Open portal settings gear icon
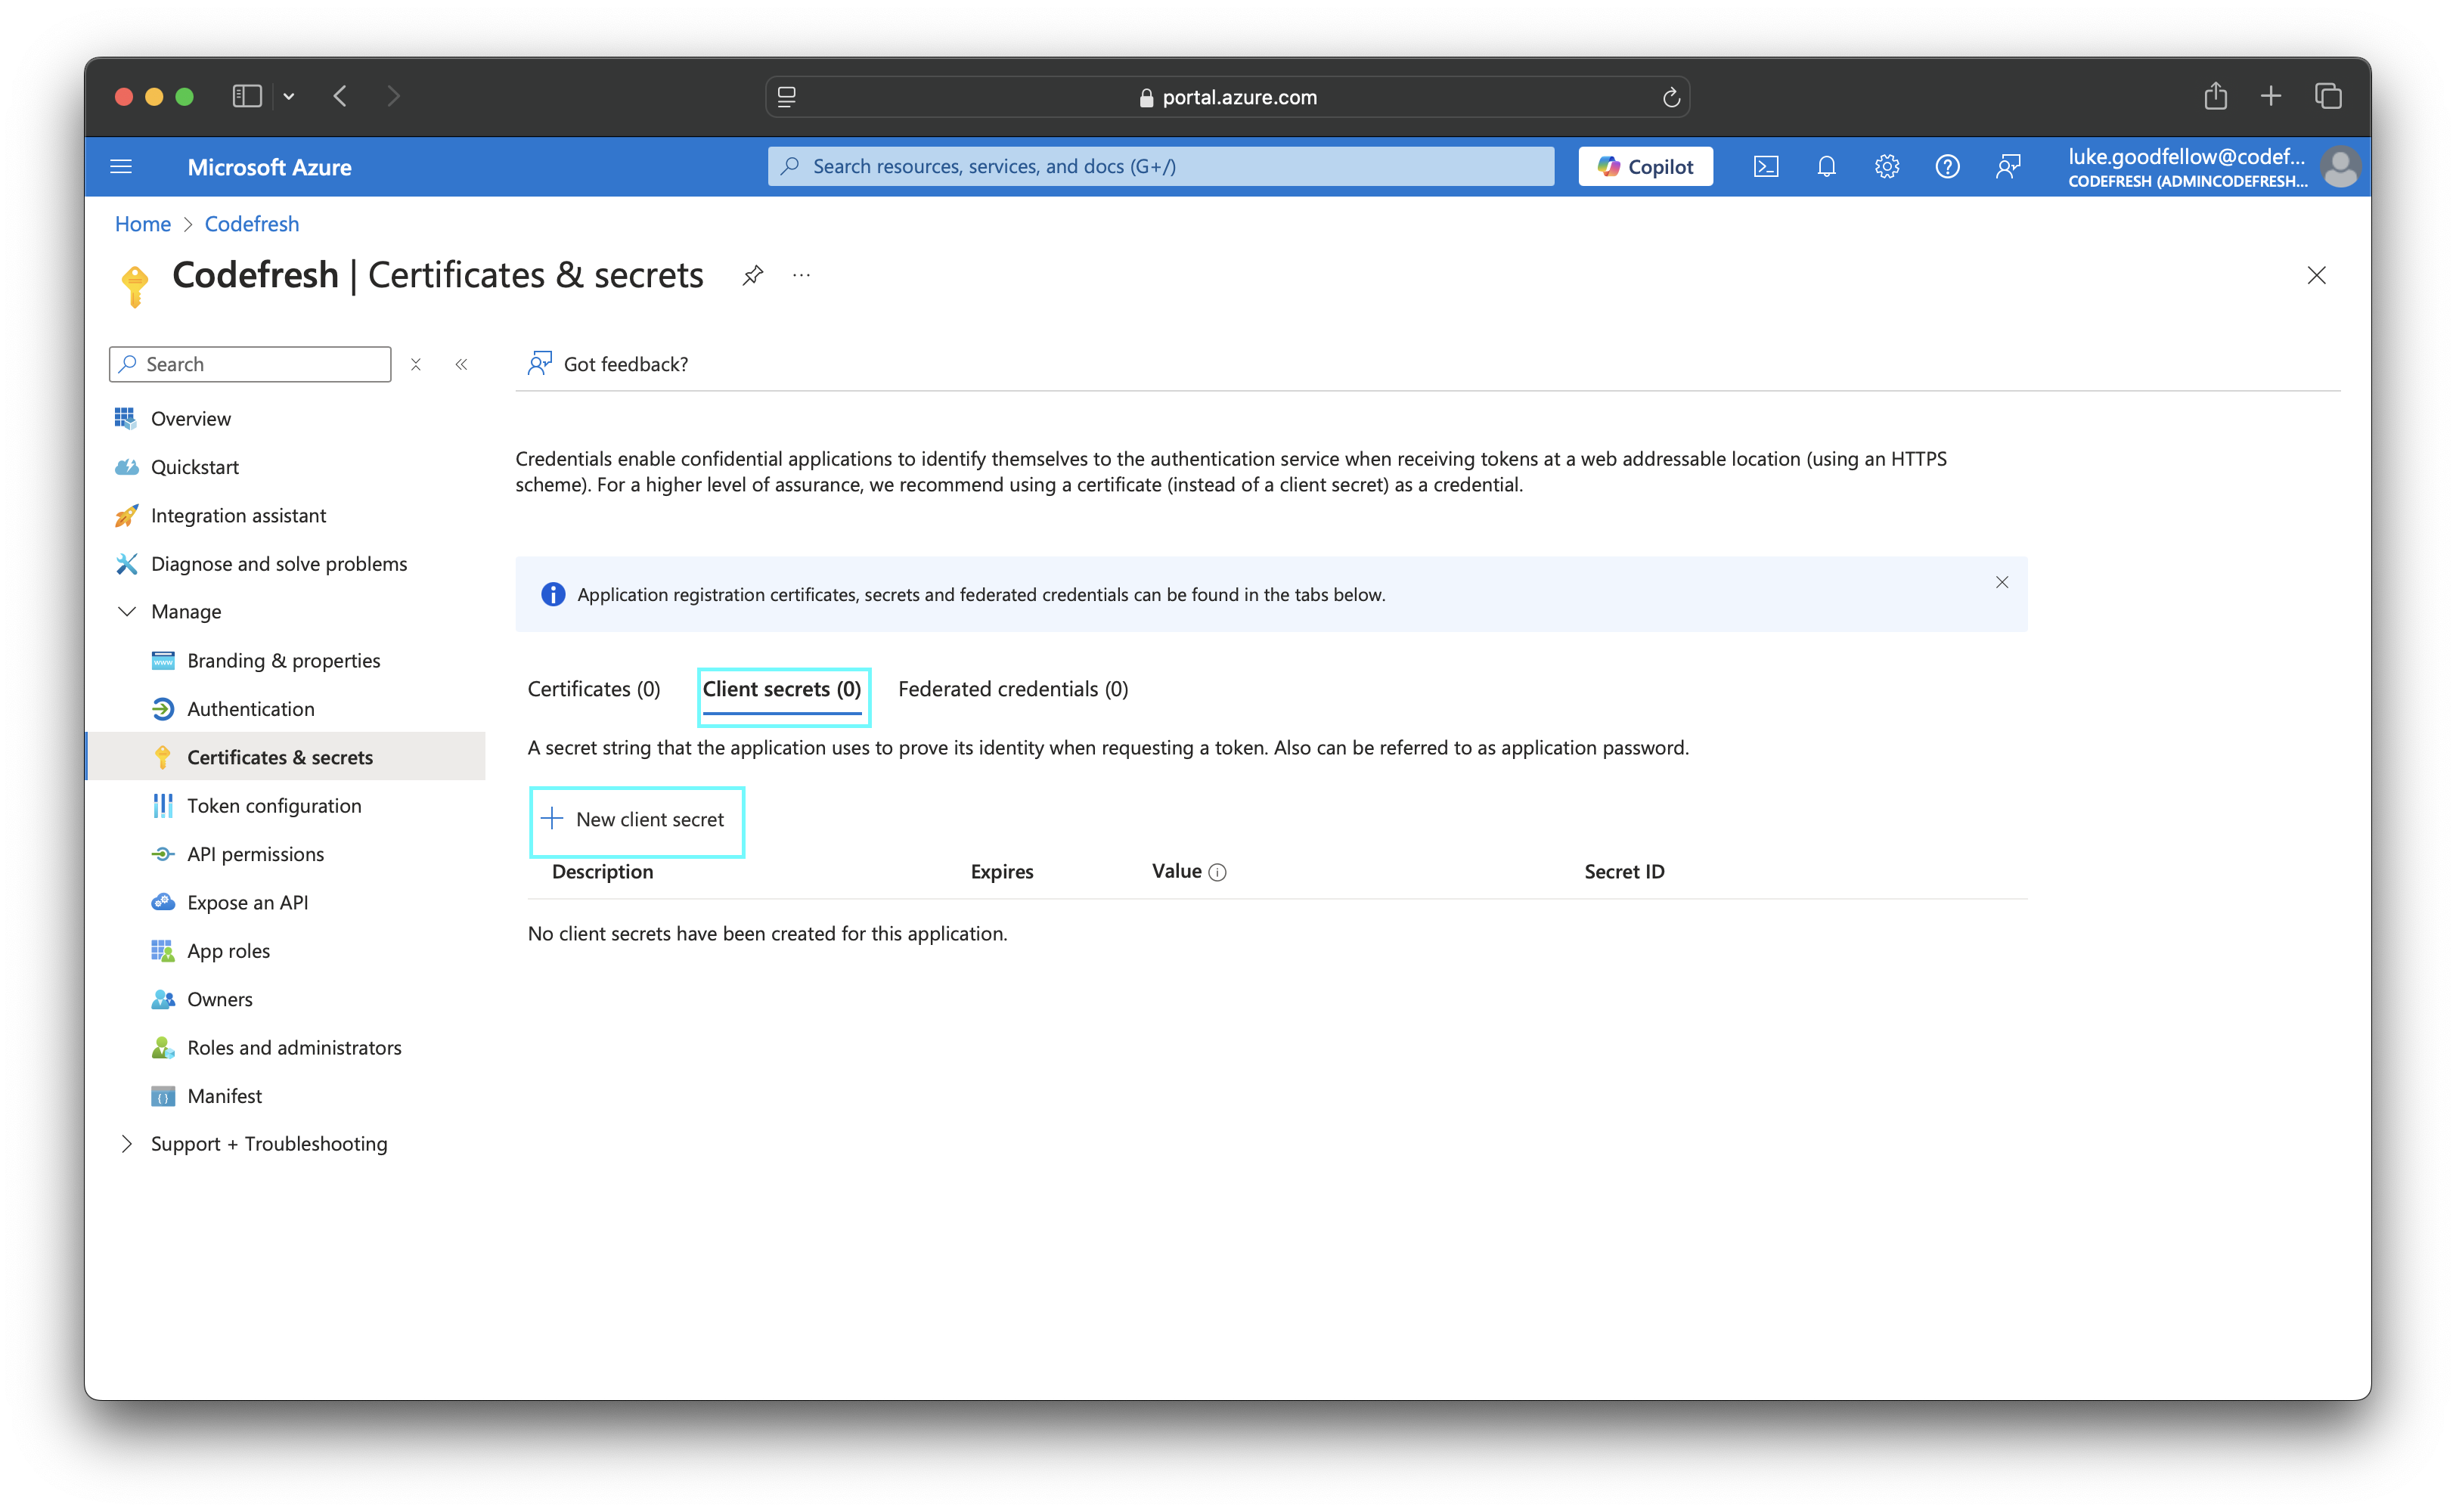 1886,167
